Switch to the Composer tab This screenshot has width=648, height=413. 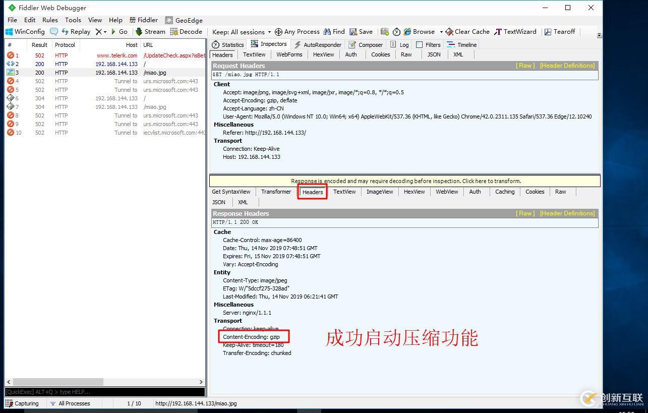[x=366, y=45]
